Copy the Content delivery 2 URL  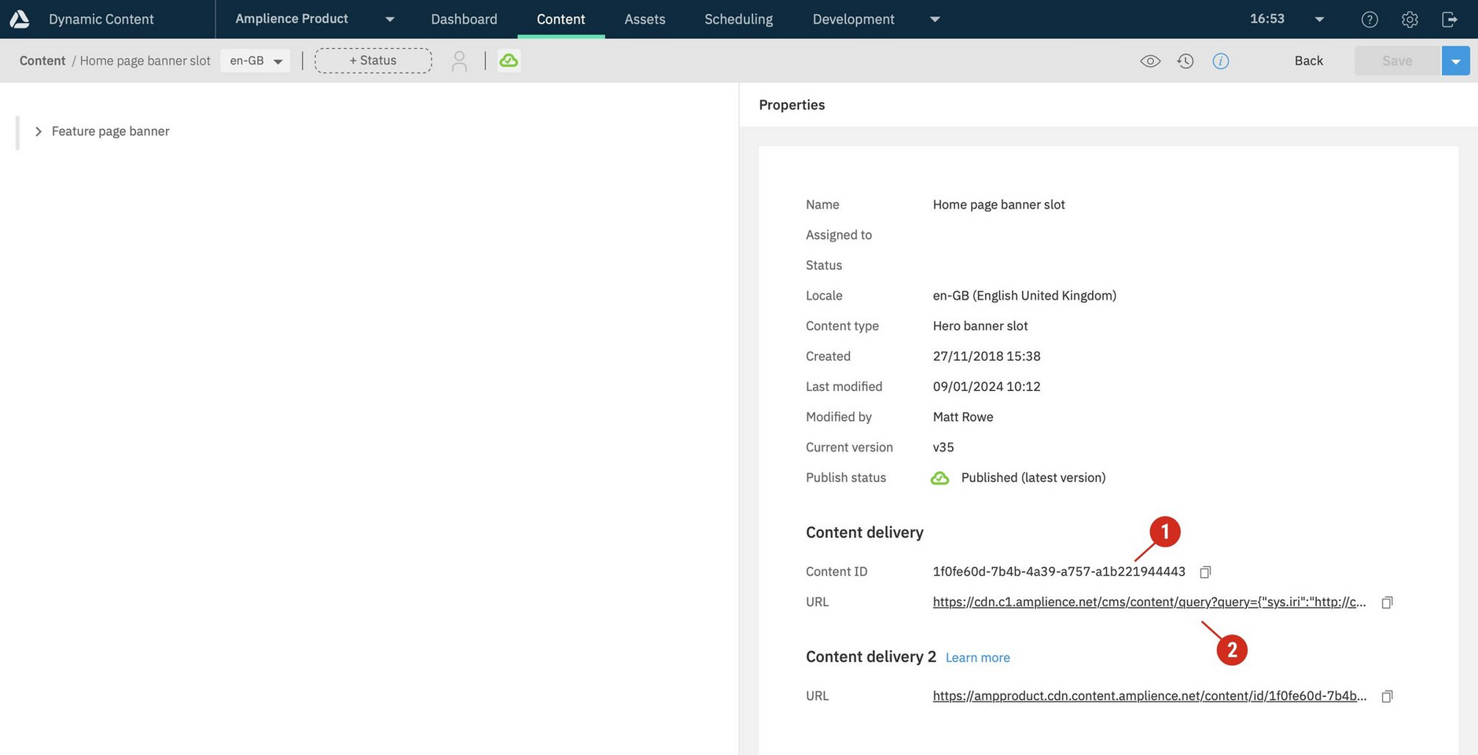coord(1388,696)
